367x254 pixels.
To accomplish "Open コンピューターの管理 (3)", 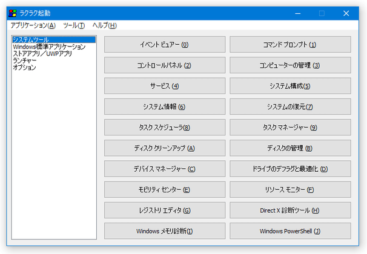I will click(290, 65).
